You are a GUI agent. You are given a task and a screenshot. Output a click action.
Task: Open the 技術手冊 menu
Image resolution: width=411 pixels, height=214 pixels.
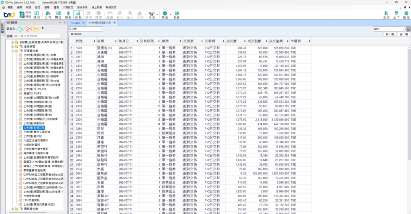[x=83, y=7]
